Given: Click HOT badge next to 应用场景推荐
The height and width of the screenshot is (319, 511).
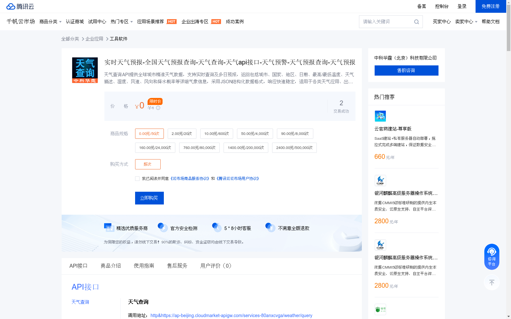Looking at the screenshot, I should [x=172, y=22].
